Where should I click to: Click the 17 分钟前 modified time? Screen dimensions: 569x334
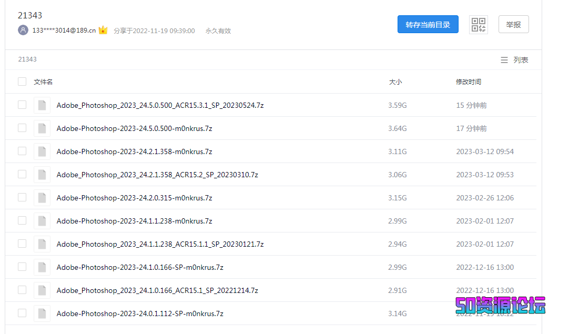click(471, 128)
